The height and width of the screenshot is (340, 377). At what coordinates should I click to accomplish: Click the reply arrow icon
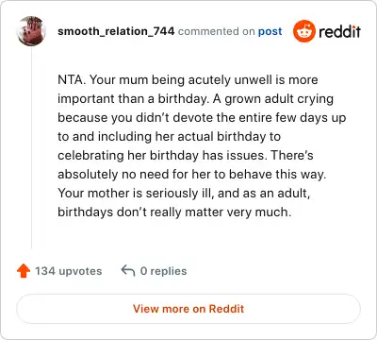(128, 270)
